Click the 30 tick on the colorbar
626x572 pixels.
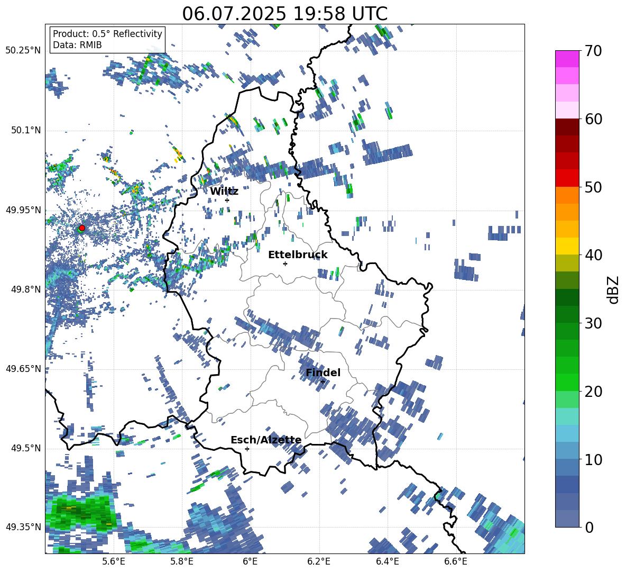pyautogui.click(x=593, y=323)
